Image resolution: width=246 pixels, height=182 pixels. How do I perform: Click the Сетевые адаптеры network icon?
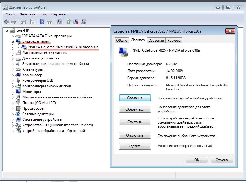[x=18, y=114]
